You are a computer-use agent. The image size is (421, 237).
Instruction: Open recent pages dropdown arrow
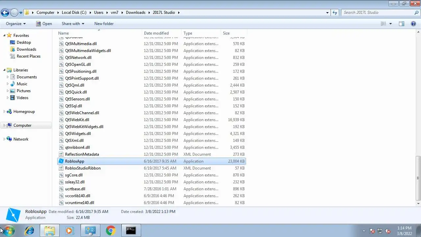pyautogui.click(x=21, y=13)
